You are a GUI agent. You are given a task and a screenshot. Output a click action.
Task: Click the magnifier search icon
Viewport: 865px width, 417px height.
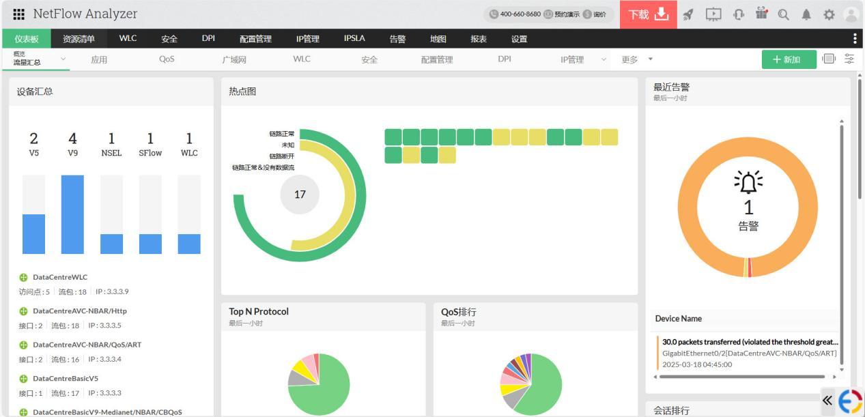783,14
